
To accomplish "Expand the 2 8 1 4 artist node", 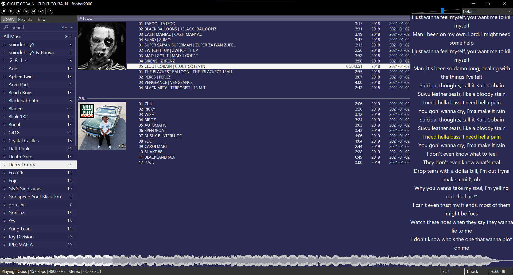I will [x=5, y=60].
